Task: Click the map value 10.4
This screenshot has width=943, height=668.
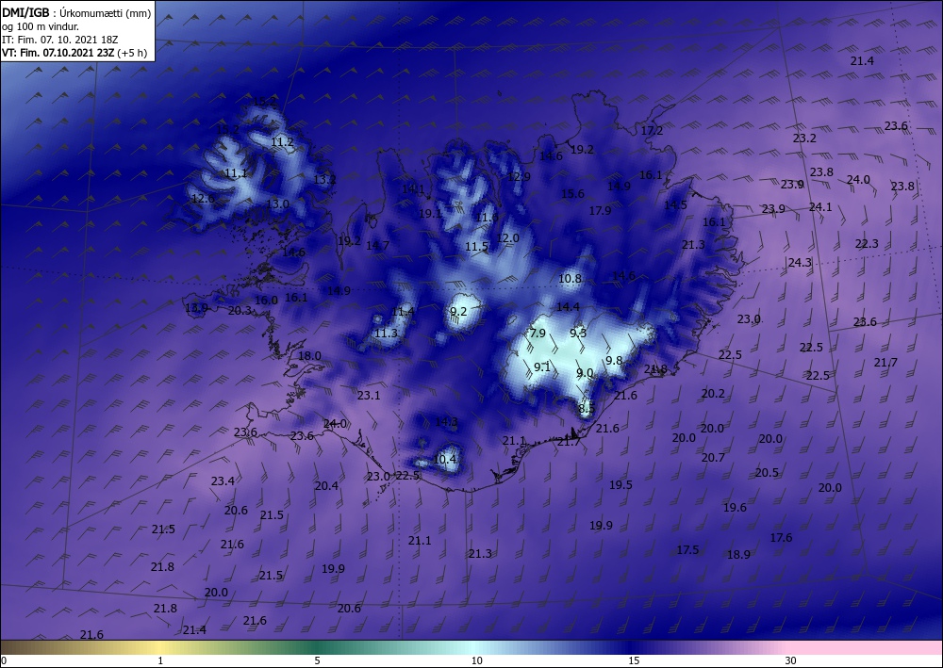Action: (x=444, y=460)
